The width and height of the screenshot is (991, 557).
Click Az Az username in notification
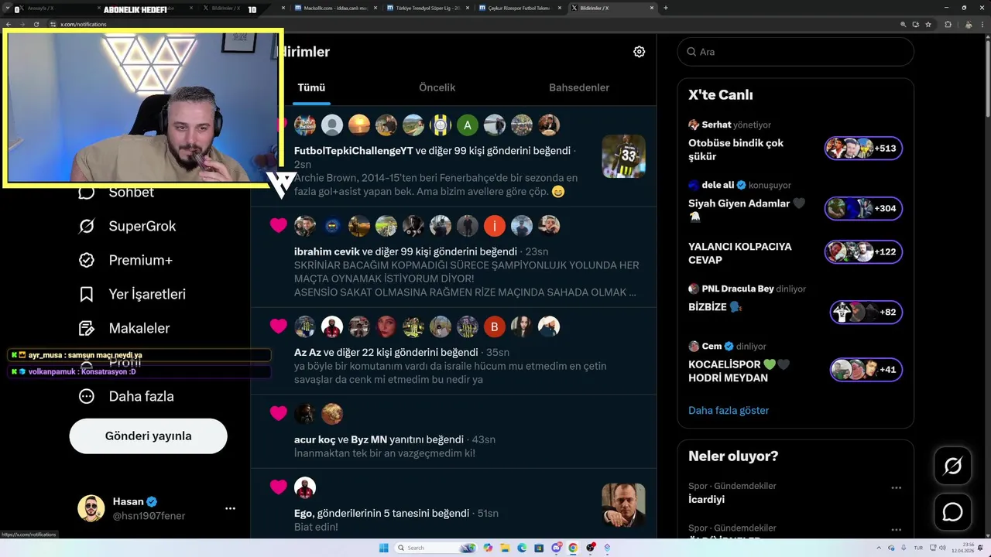[x=307, y=352]
